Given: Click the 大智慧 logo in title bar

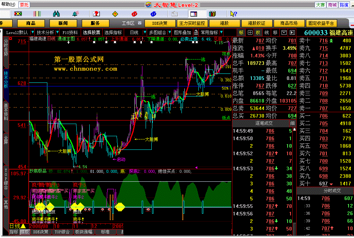Looking at the screenshot, I should [x=148, y=5].
